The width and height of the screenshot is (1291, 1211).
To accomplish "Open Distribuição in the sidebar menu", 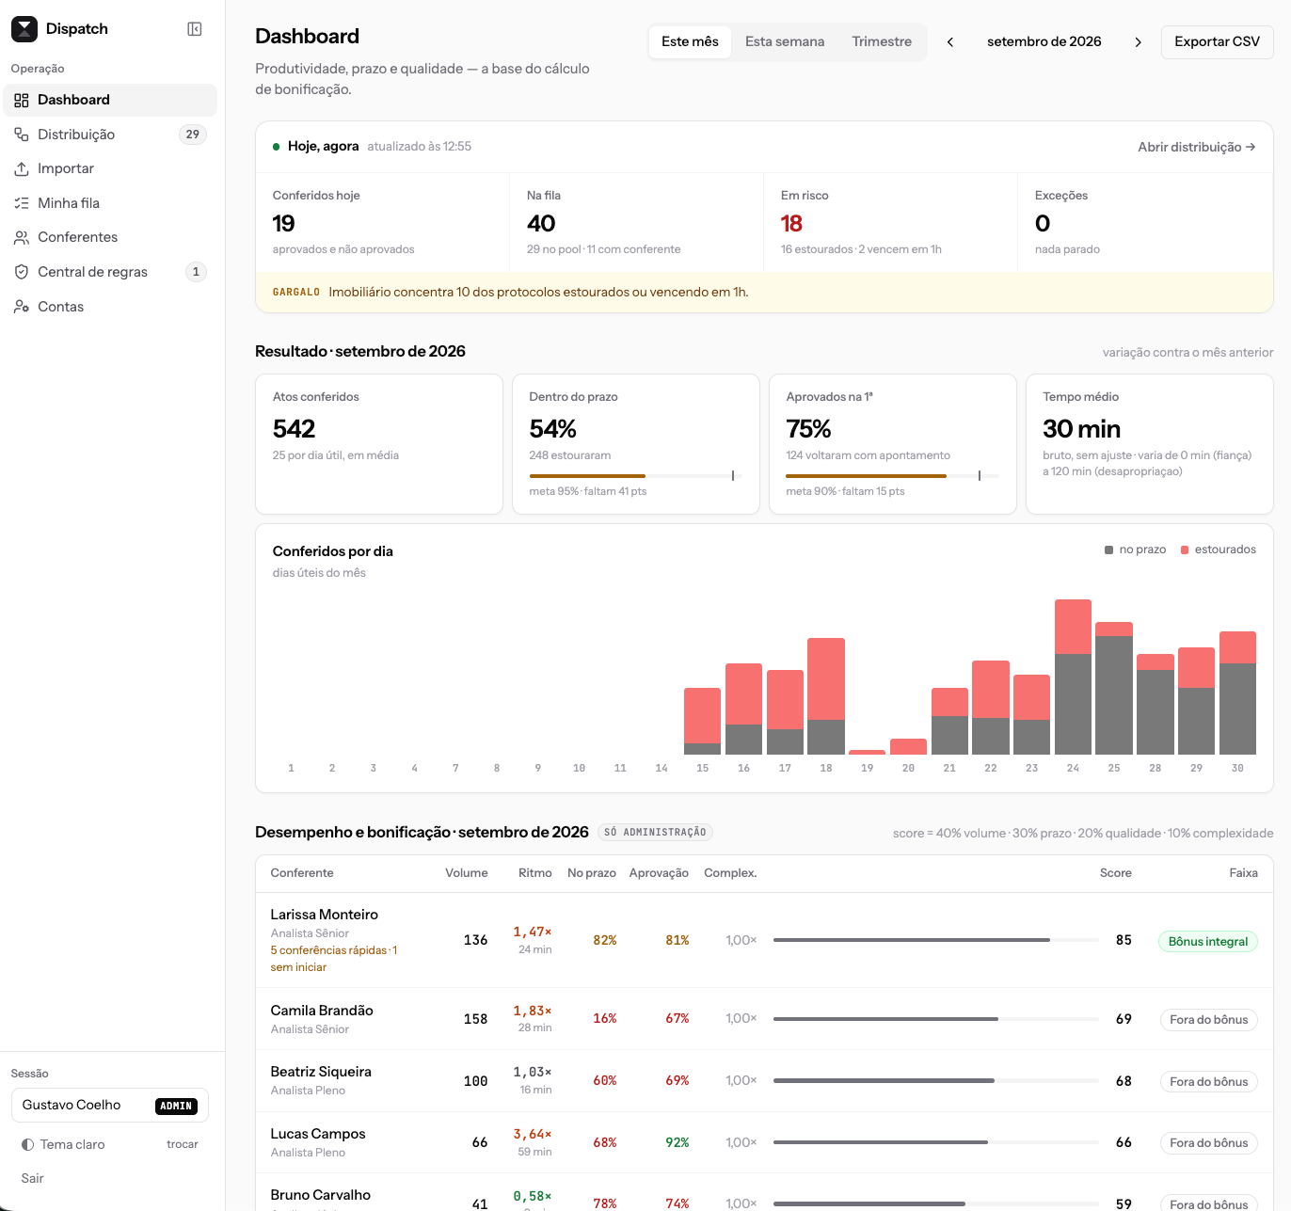I will 110,135.
